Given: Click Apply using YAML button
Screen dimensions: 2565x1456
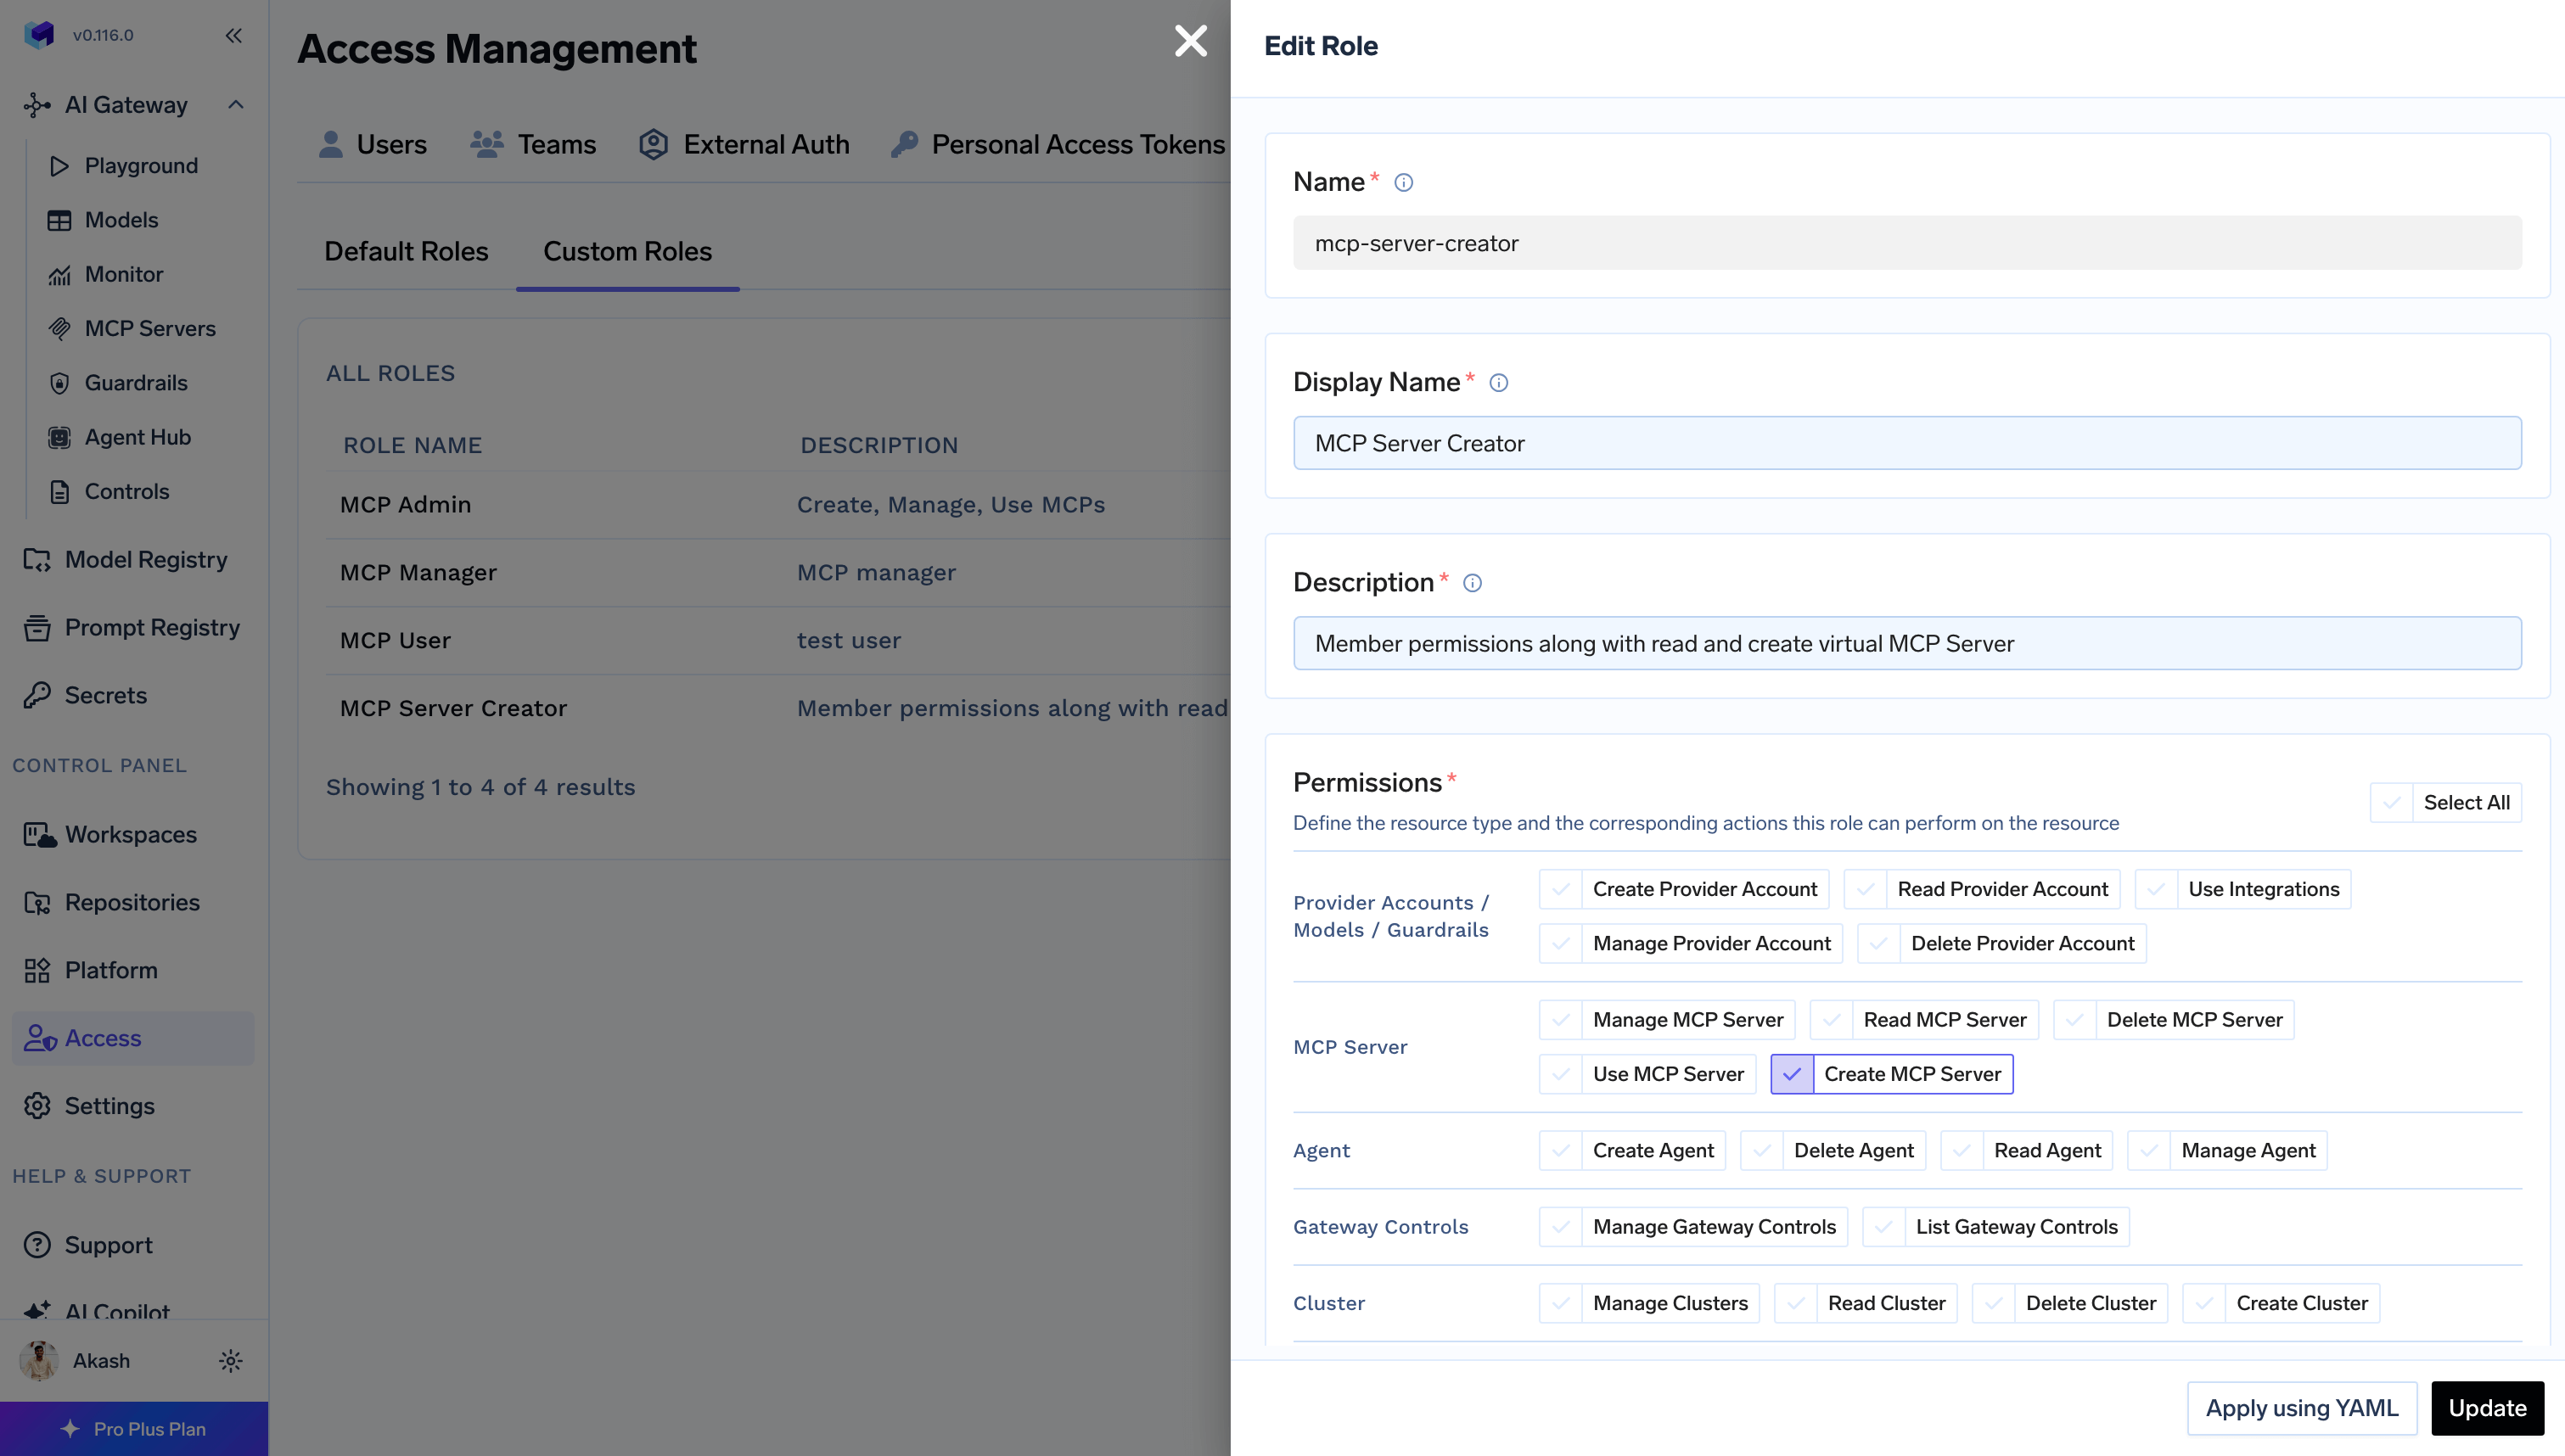Looking at the screenshot, I should pos(2301,1408).
